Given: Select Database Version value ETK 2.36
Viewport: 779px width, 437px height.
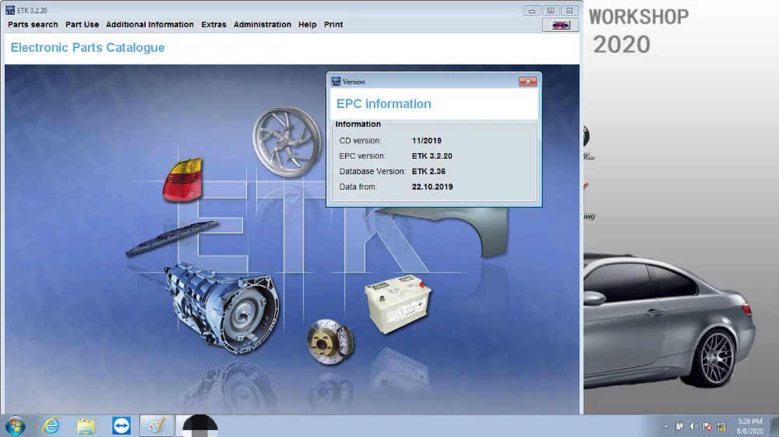Looking at the screenshot, I should point(428,171).
